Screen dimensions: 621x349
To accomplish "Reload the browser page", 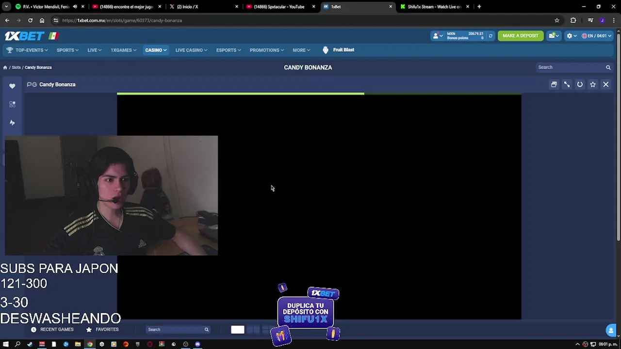I will [30, 20].
